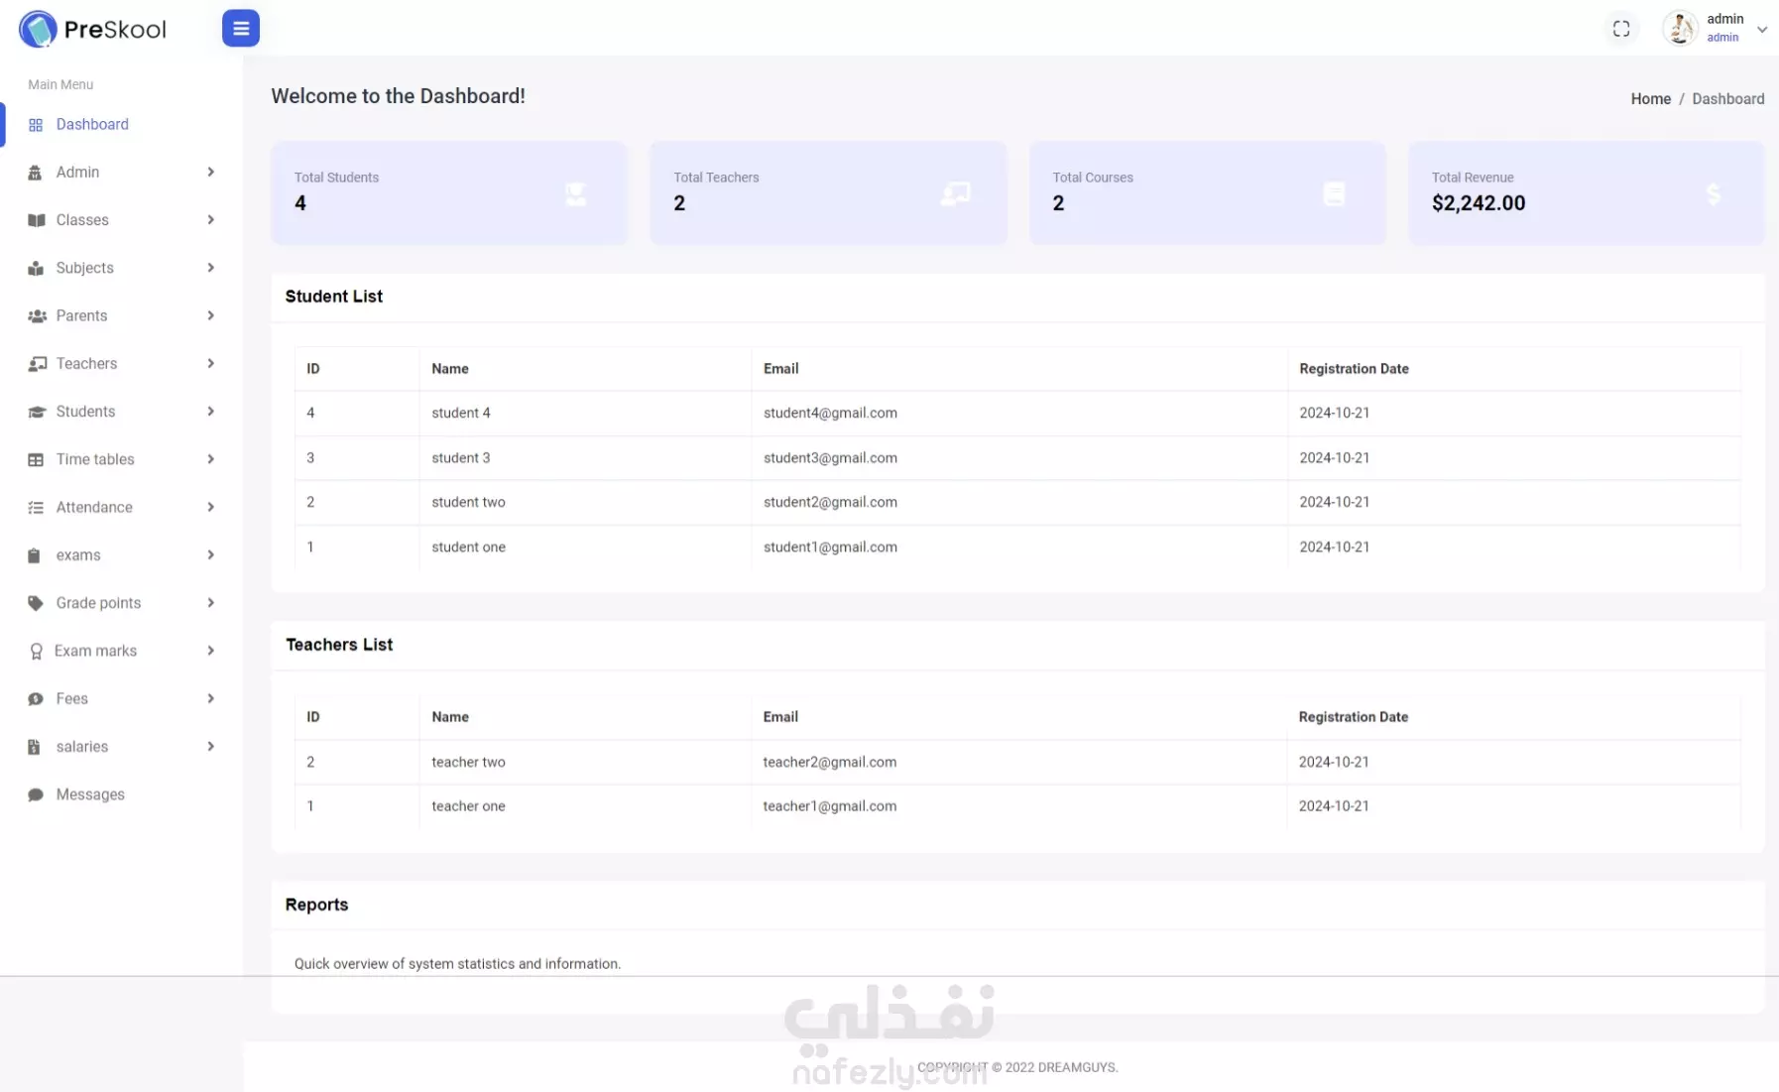Click the Student List heading
The image size is (1779, 1092).
click(333, 297)
